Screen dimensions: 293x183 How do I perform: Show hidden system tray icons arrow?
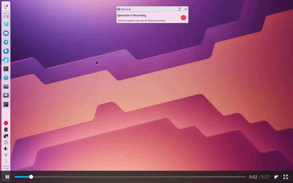pyautogui.click(x=6, y=162)
